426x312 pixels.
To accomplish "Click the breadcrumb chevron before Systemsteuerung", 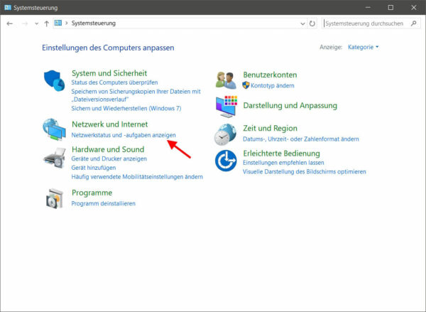I will (67, 23).
